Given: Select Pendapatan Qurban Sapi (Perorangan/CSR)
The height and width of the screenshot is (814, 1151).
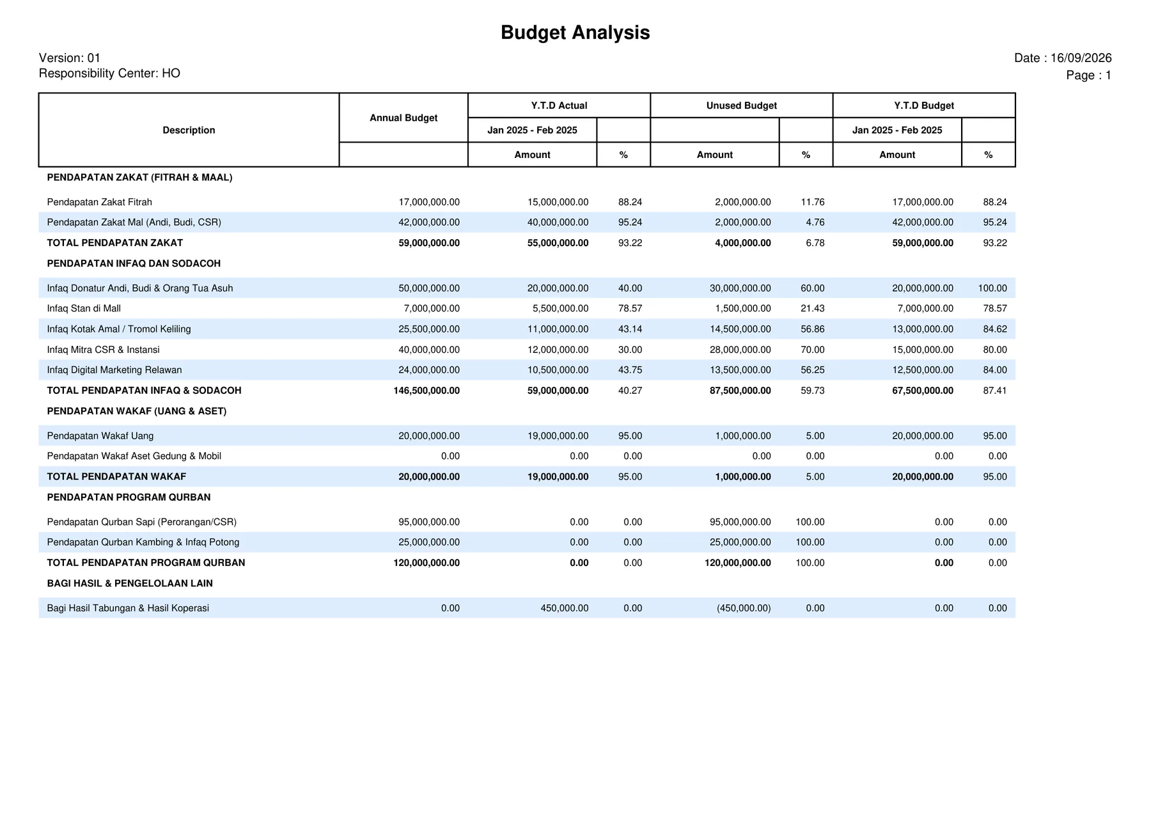Looking at the screenshot, I should coord(141,522).
